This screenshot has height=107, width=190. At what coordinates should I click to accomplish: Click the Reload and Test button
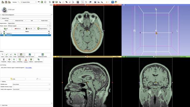tap(19, 21)
